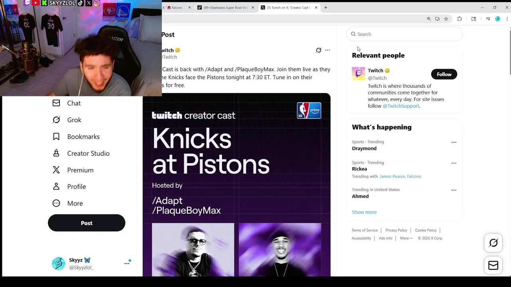
Task: Click /PlaqueBoyMax text on the image
Action: [x=186, y=210]
